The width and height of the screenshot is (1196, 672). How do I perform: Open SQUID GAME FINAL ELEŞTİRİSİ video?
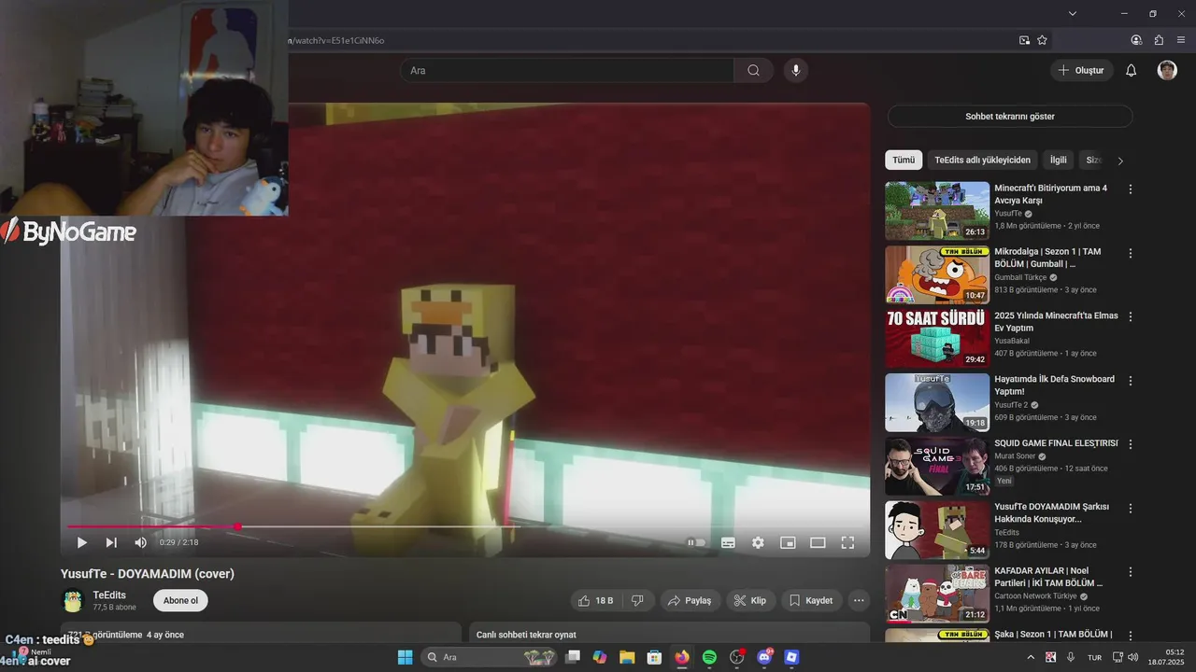[1056, 443]
